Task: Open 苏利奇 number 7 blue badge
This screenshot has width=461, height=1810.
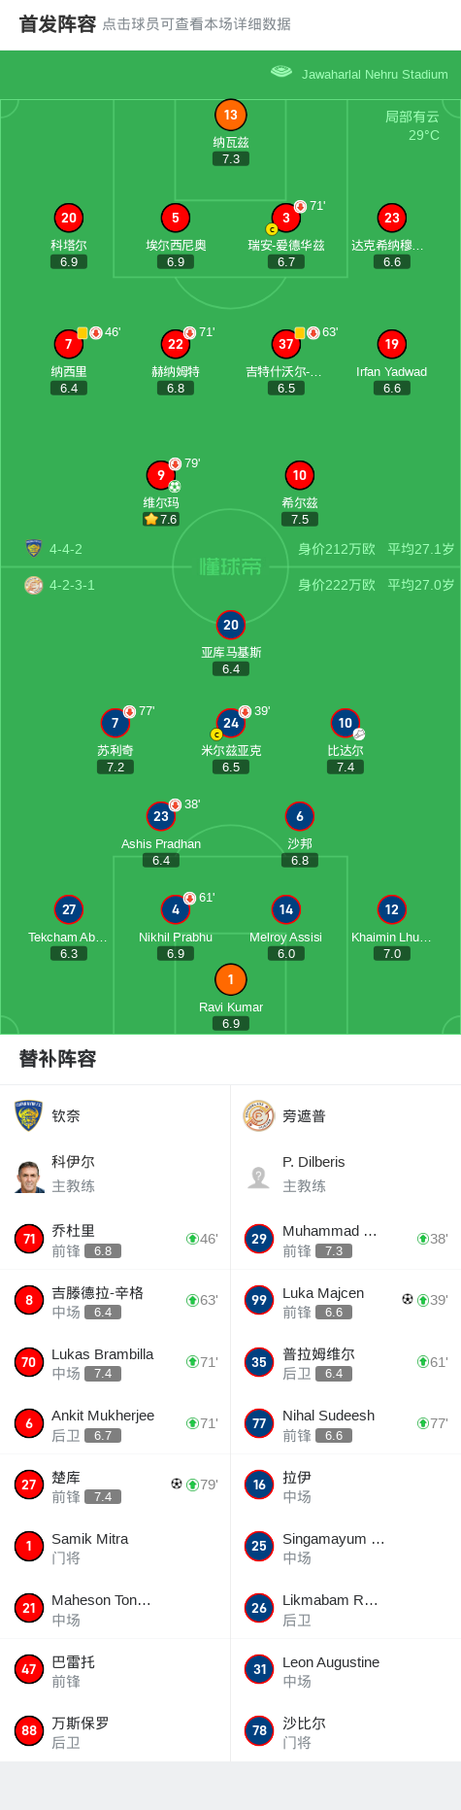Action: (115, 723)
